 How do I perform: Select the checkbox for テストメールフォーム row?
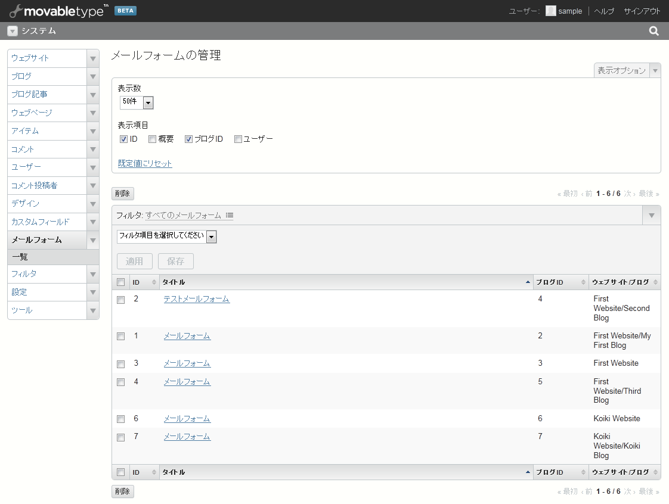point(121,300)
